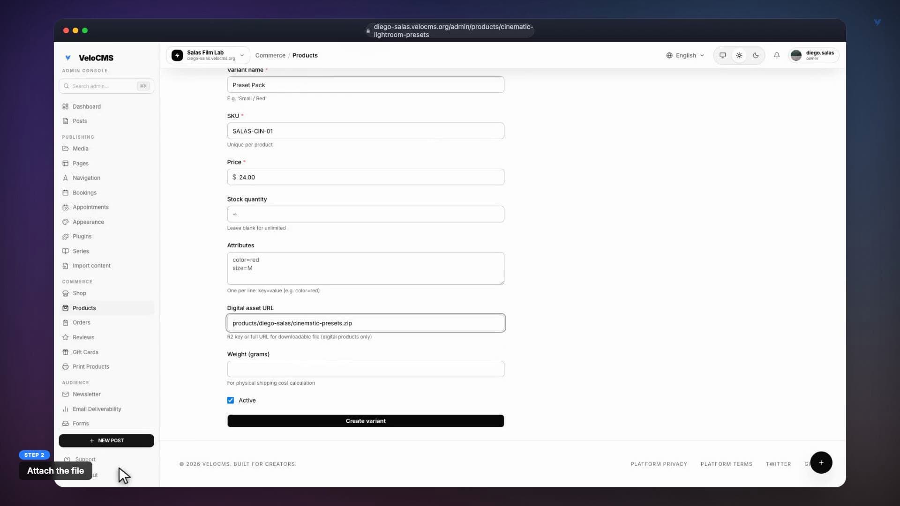The height and width of the screenshot is (506, 900).
Task: Click the SKU input field
Action: coord(366,131)
